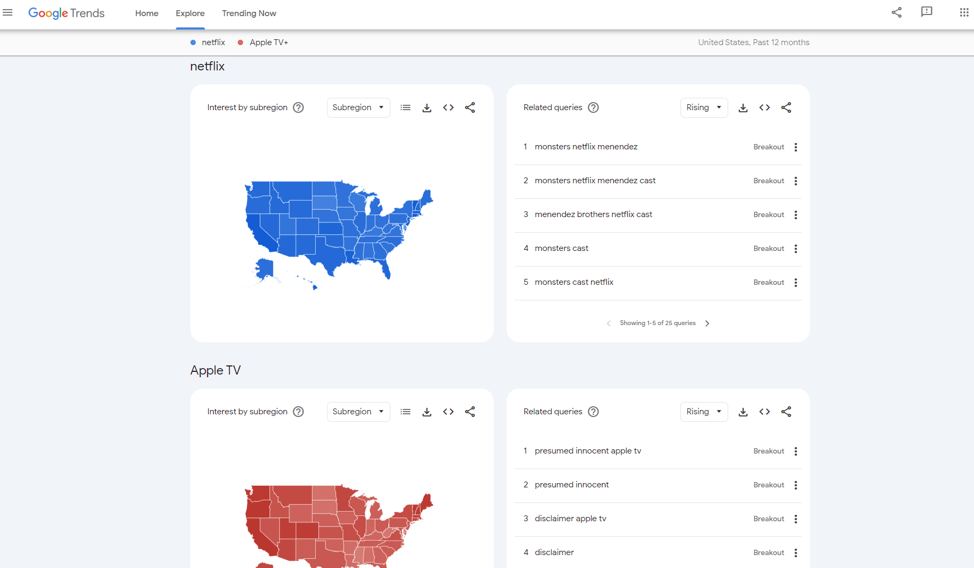974x568 pixels.
Task: Open help for Apple TV Interest by subregion
Action: point(298,412)
